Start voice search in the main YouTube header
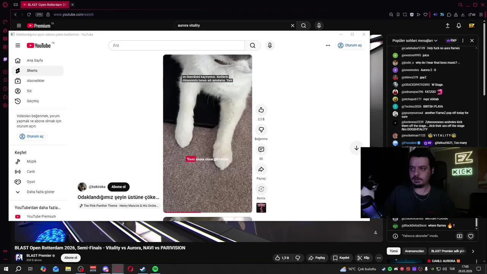The height and width of the screenshot is (274, 487). 319,25
